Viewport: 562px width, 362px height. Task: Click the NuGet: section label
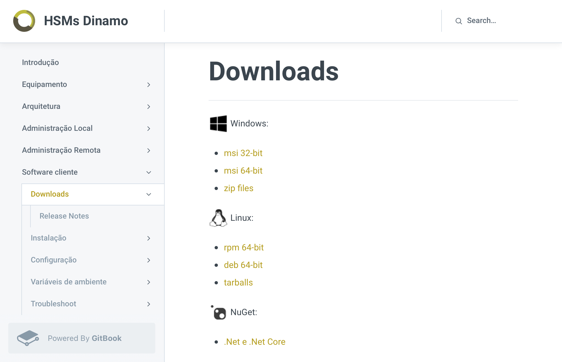point(244,312)
